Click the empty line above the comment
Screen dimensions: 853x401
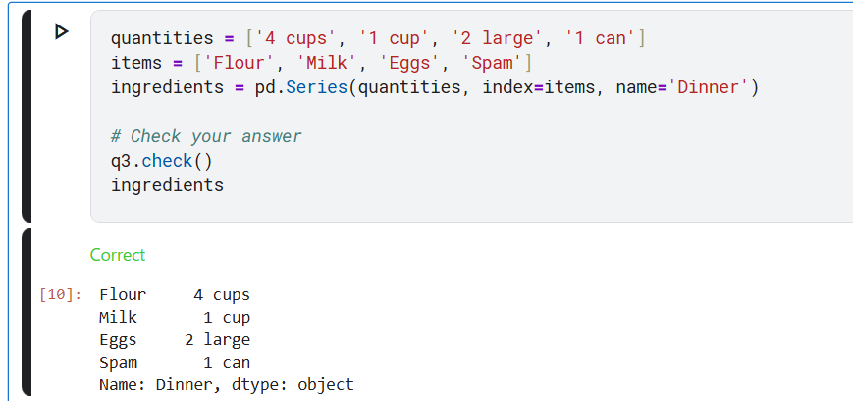coord(294,112)
